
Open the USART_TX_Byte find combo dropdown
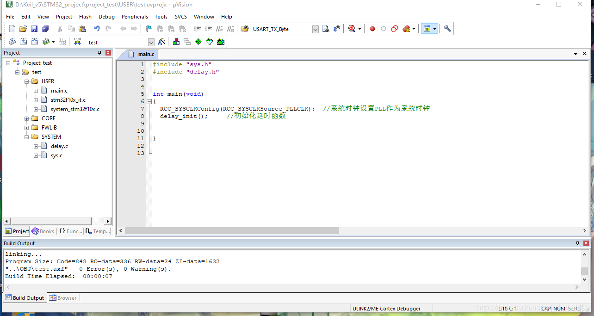(316, 29)
